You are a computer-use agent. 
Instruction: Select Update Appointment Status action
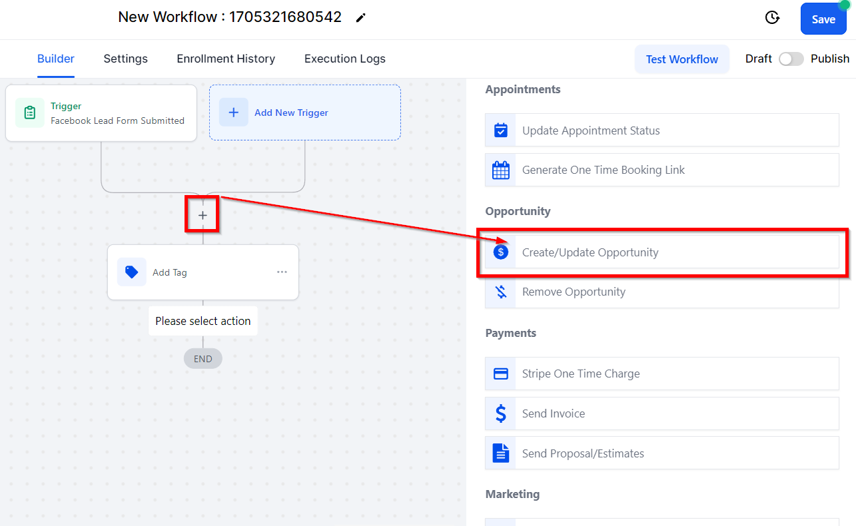click(x=662, y=130)
